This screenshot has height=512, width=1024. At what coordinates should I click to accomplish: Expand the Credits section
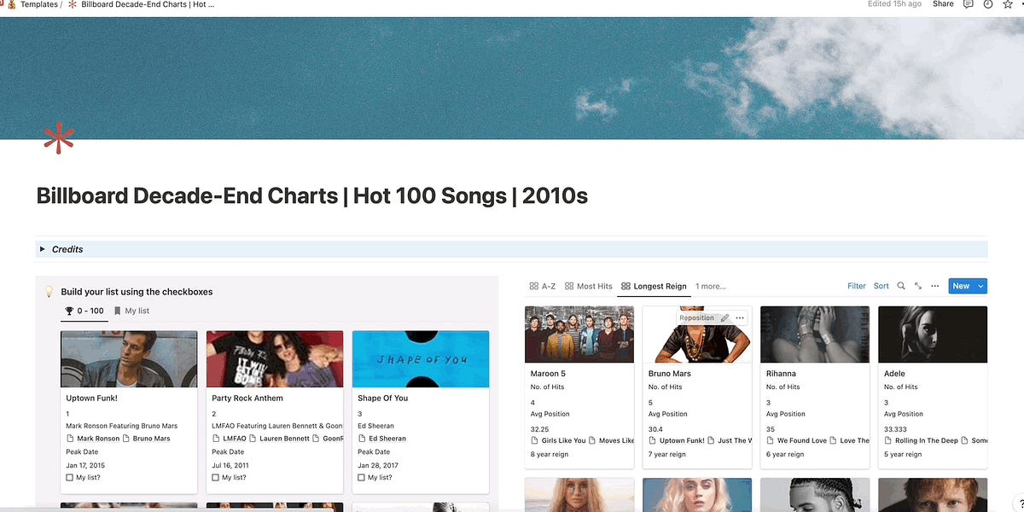tap(42, 248)
